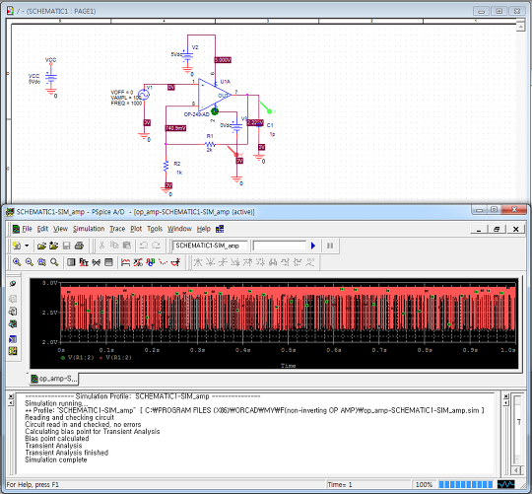The height and width of the screenshot is (494, 532).
Task: Click the scroll-up arrow of the schematic window
Action: click(x=520, y=28)
